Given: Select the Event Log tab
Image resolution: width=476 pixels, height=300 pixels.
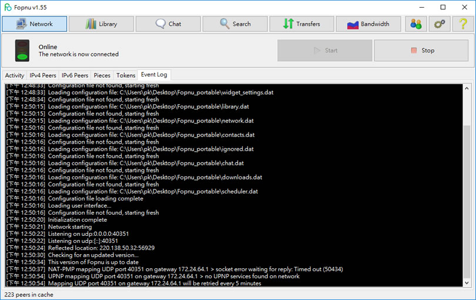Looking at the screenshot, I should click(154, 75).
